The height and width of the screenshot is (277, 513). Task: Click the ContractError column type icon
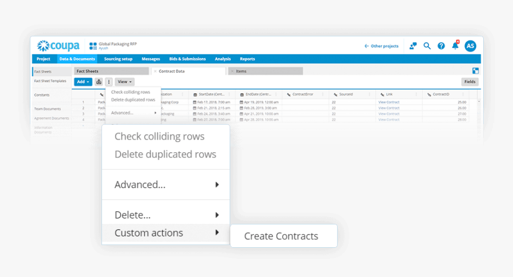pyautogui.click(x=289, y=95)
